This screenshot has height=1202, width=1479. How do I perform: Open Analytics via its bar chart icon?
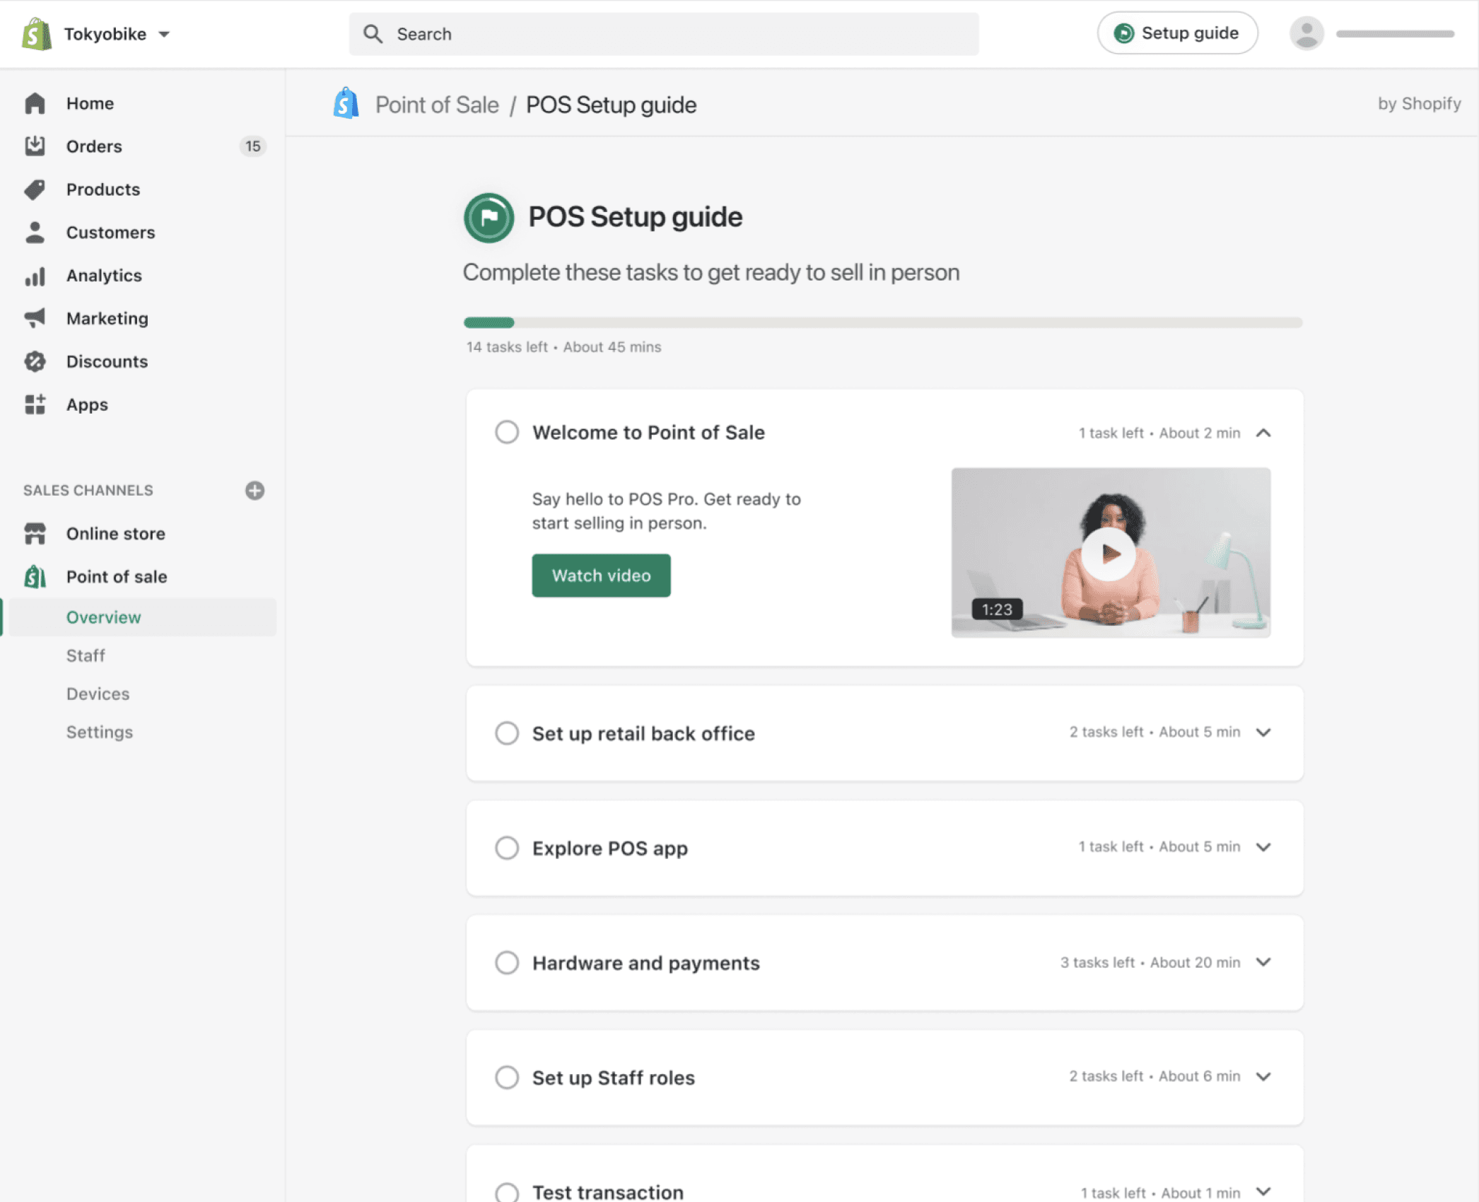(35, 276)
